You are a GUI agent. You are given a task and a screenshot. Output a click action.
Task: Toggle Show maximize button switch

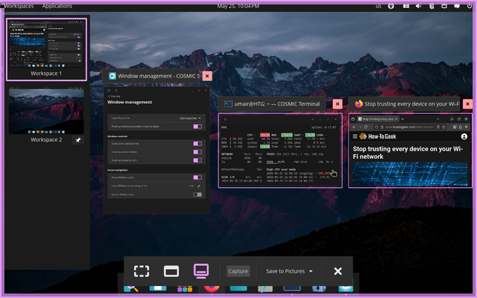197,152
